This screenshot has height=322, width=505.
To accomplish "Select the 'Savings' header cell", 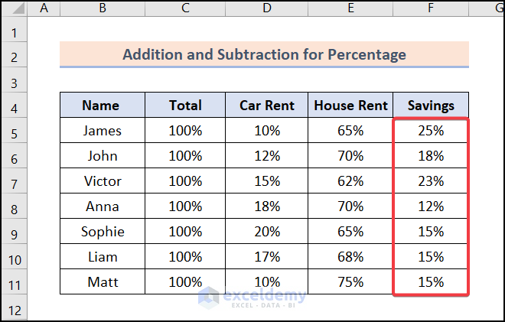I will click(x=430, y=106).
